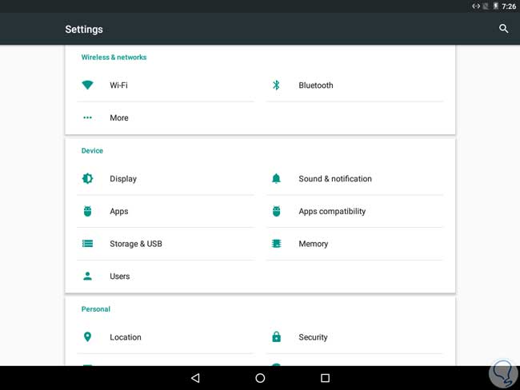Open Location settings
520x390 pixels.
tap(166, 337)
